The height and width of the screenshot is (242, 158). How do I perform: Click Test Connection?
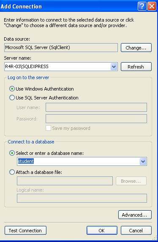pyautogui.click(x=25, y=231)
